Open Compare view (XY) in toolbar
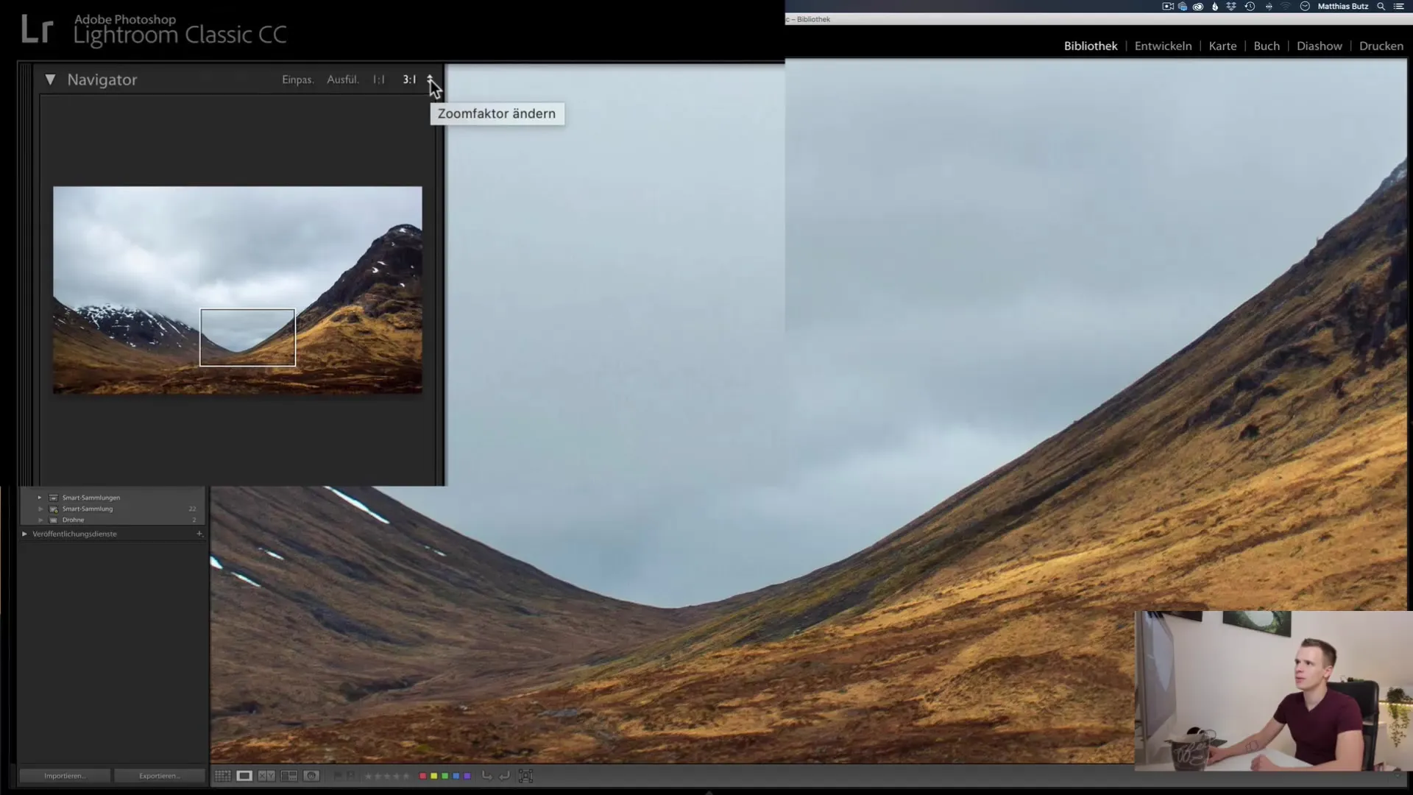Image resolution: width=1413 pixels, height=795 pixels. pos(266,776)
